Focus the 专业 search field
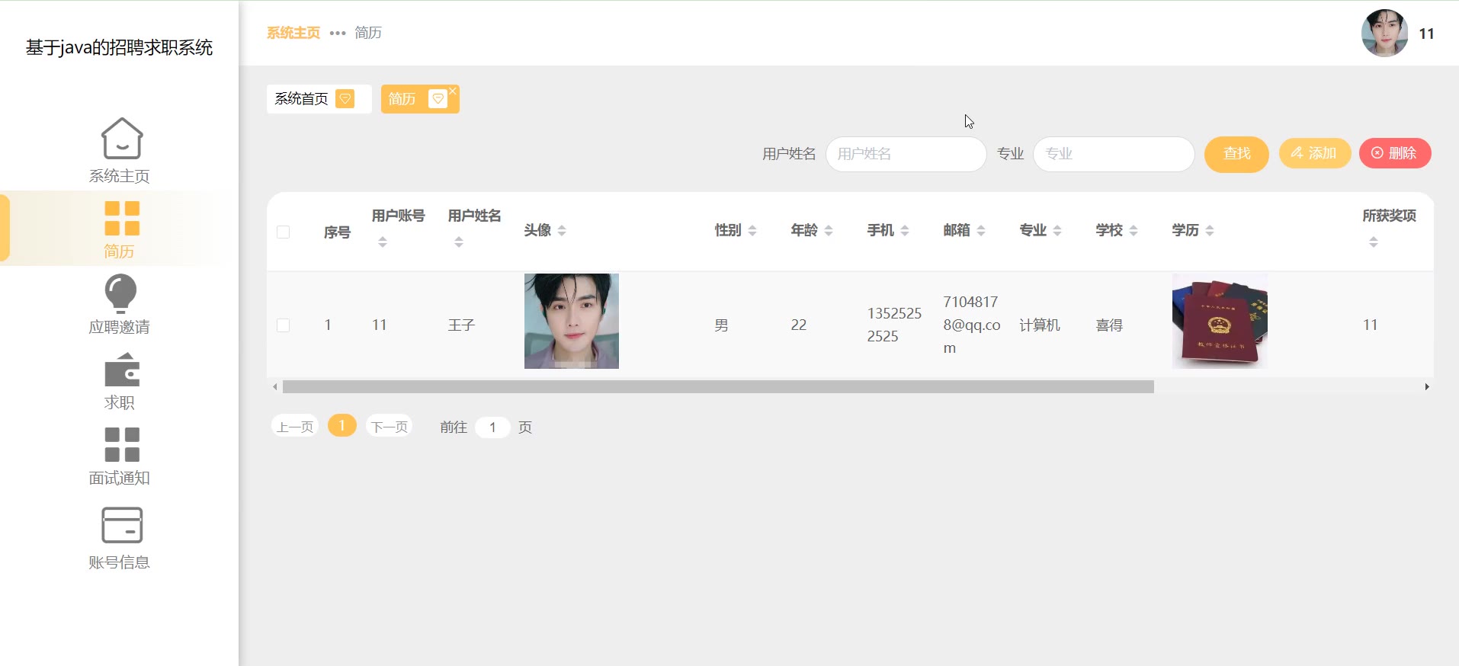 [x=1114, y=154]
